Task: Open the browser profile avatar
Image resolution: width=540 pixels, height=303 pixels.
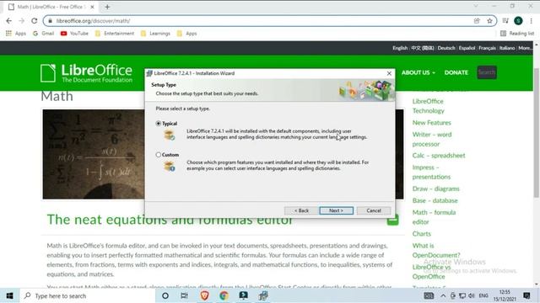Action: coord(518,20)
